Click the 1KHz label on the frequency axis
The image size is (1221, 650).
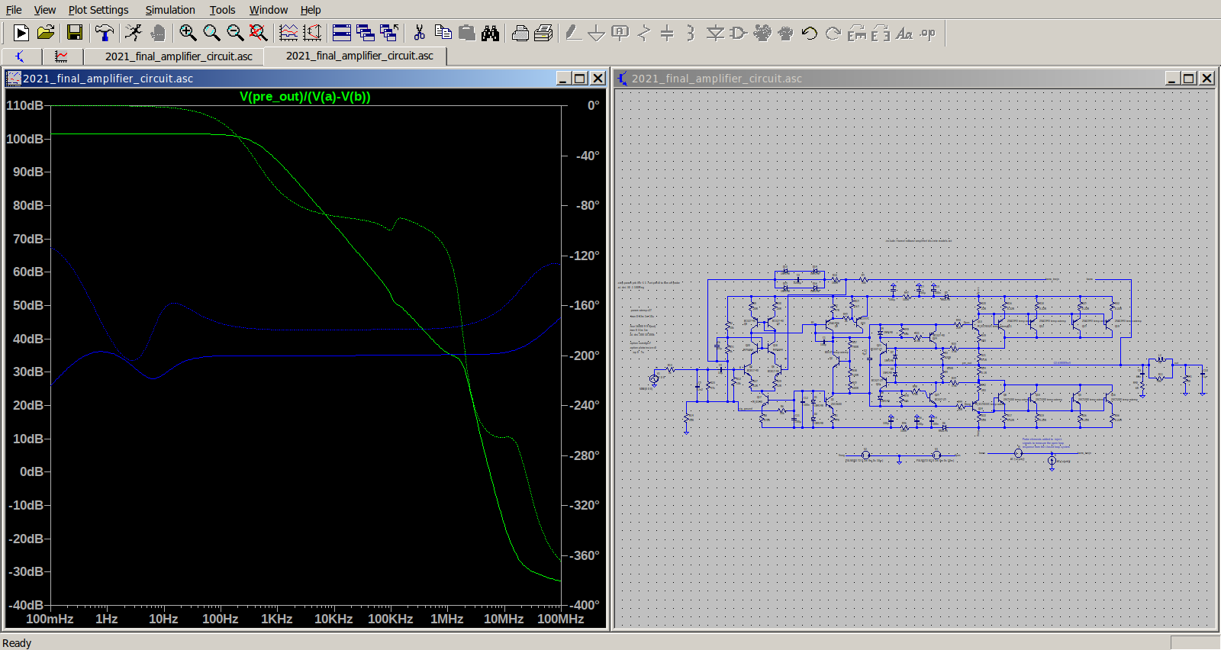[x=276, y=619]
